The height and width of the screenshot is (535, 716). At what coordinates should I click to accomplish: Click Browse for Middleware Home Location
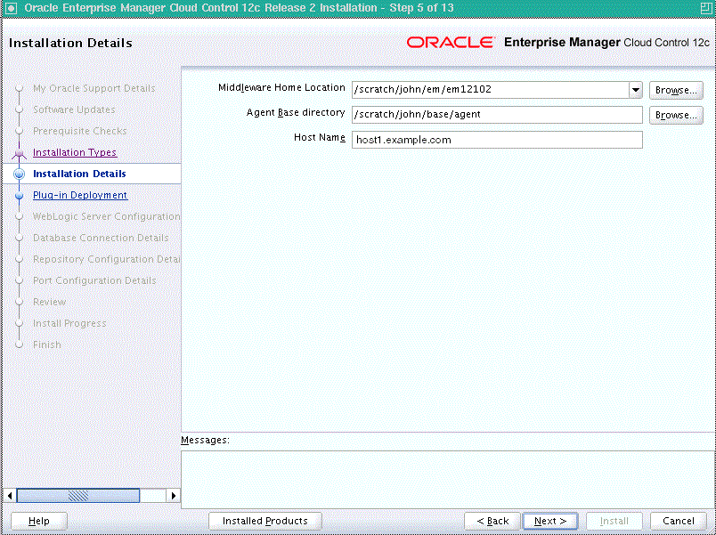[x=676, y=91]
